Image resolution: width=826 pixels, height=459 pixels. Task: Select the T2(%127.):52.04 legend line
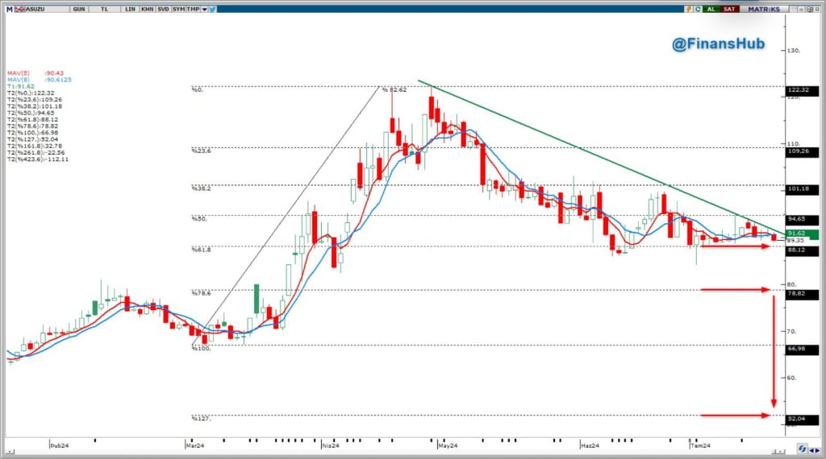[x=32, y=139]
